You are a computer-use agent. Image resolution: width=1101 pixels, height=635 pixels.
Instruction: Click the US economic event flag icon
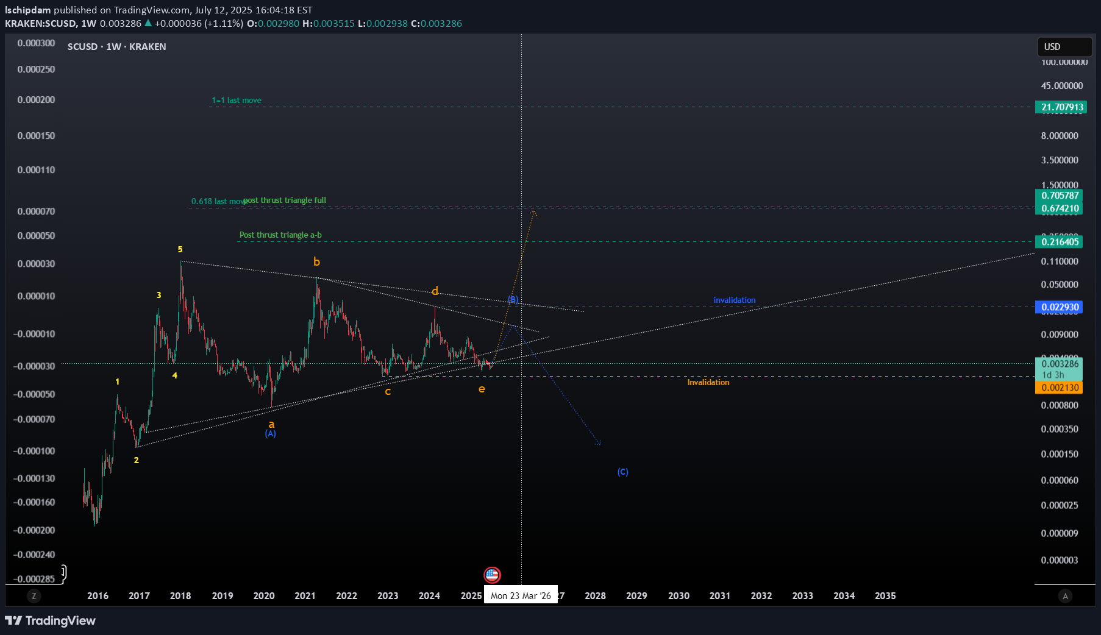point(492,575)
